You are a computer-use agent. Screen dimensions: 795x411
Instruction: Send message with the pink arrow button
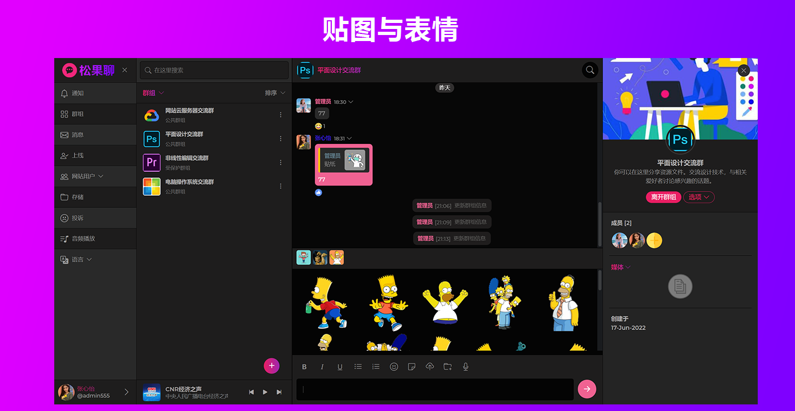[587, 389]
